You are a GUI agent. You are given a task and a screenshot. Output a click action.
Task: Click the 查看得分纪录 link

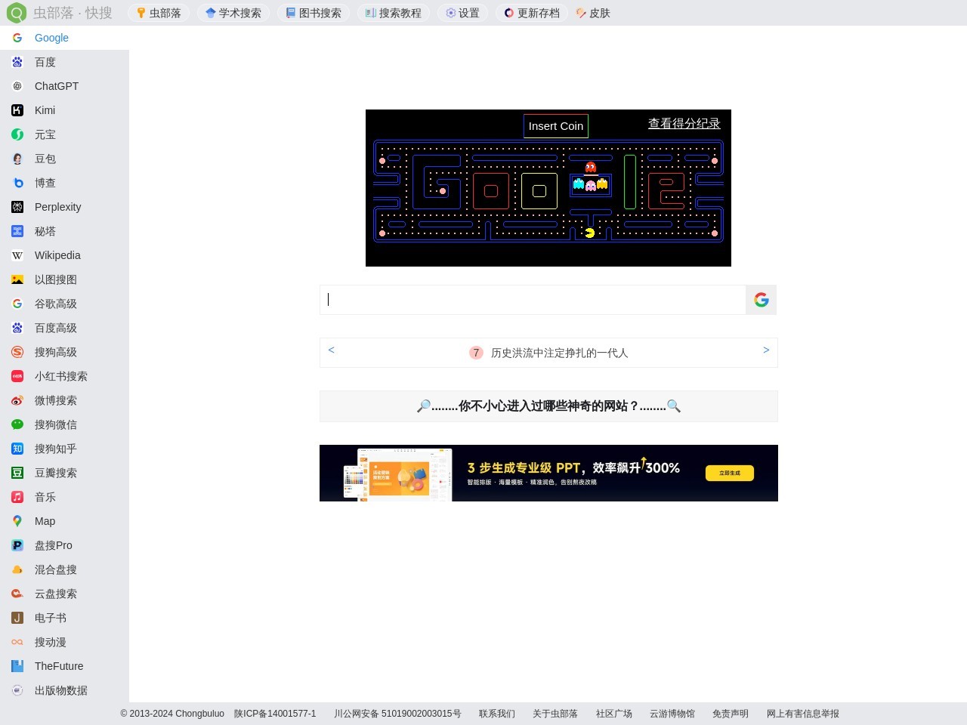684,123
